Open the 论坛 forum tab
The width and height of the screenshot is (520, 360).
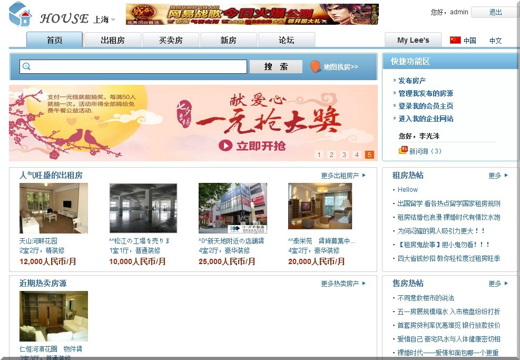click(x=287, y=40)
